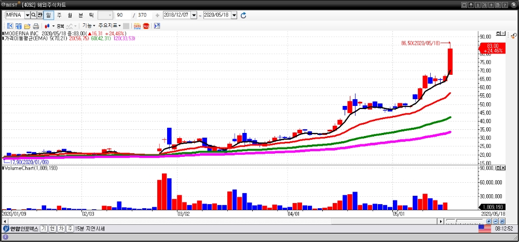Toggle the 주 (weekly) period button

click(x=59, y=16)
